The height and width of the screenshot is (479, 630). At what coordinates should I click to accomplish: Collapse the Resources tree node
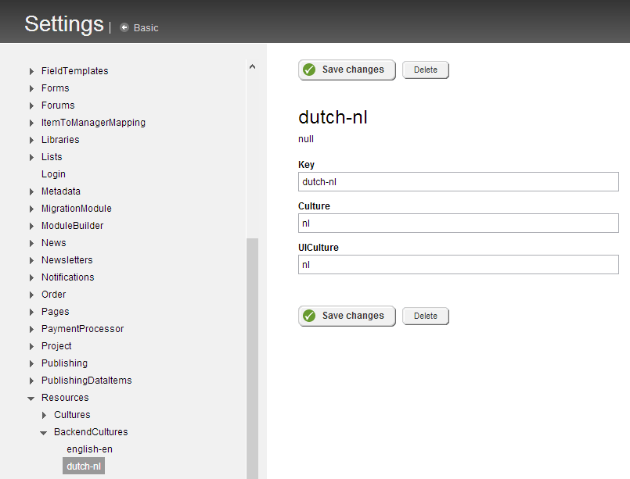tap(31, 398)
